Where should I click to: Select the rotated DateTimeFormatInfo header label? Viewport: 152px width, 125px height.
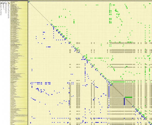9,11
